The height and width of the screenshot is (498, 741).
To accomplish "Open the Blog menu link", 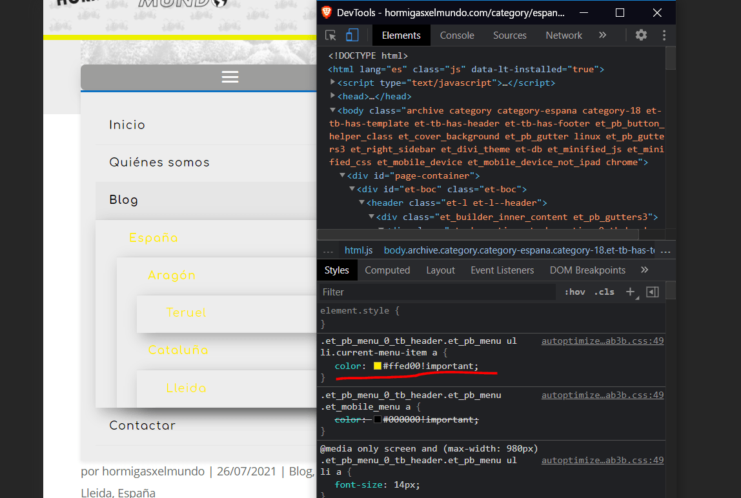I will coord(124,200).
